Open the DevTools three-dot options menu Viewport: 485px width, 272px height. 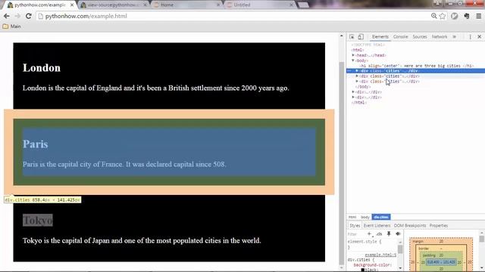(470, 37)
